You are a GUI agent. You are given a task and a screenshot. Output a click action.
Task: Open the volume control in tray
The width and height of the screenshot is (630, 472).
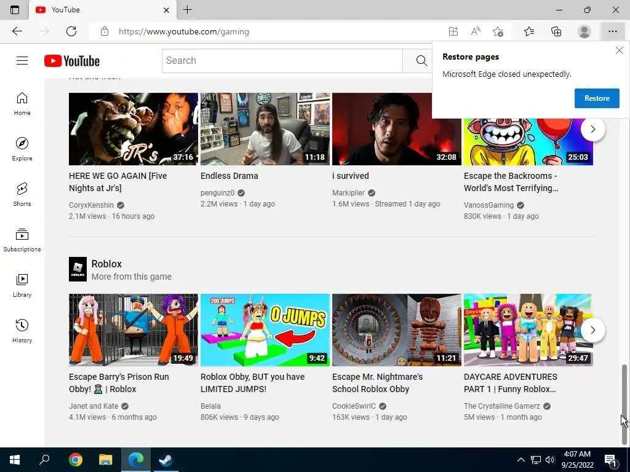click(550, 460)
